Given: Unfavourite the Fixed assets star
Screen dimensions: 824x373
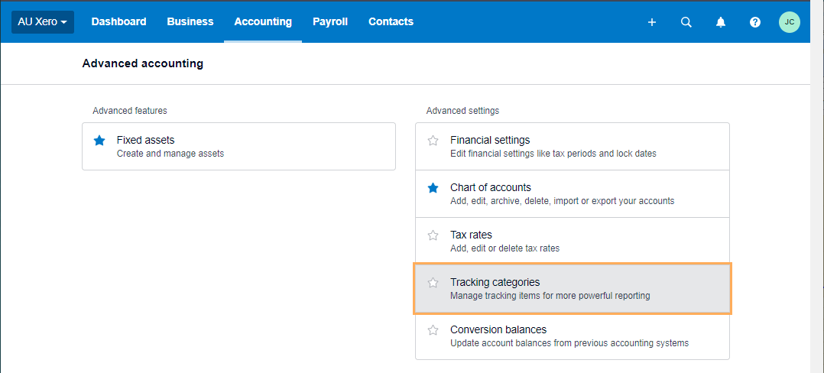Looking at the screenshot, I should pos(99,141).
